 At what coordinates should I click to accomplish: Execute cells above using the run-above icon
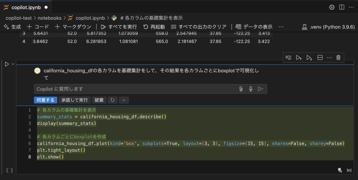coord(299,58)
